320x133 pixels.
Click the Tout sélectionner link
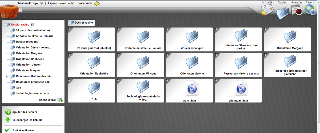pyautogui.click(x=23, y=130)
